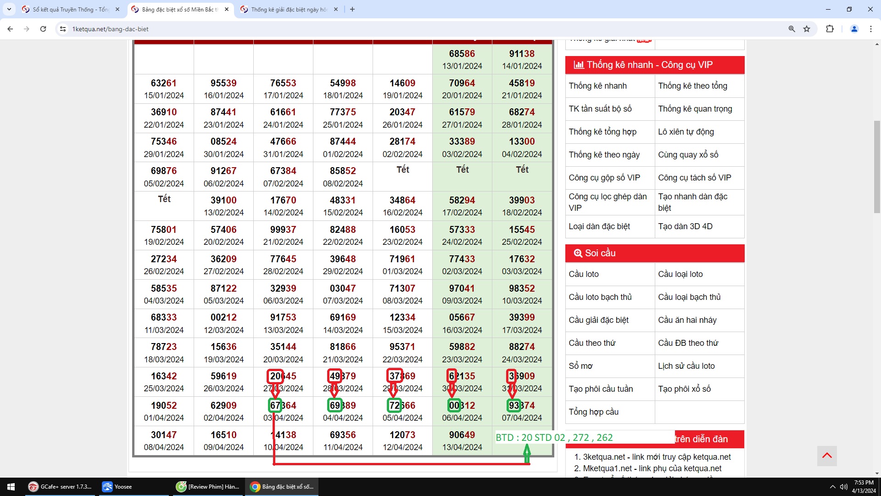Screen dimensions: 881x496
Task: Open GCafe+ server in the taskbar
Action: [60, 487]
